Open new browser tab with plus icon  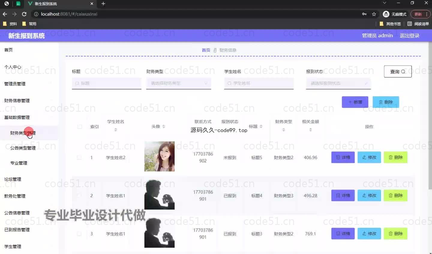103,4
